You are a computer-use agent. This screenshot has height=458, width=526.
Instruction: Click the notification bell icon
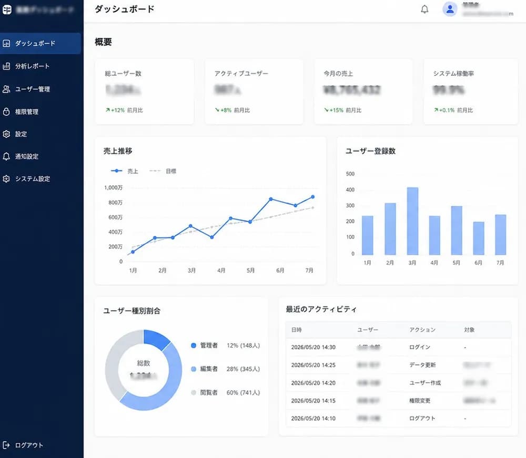pyautogui.click(x=424, y=9)
